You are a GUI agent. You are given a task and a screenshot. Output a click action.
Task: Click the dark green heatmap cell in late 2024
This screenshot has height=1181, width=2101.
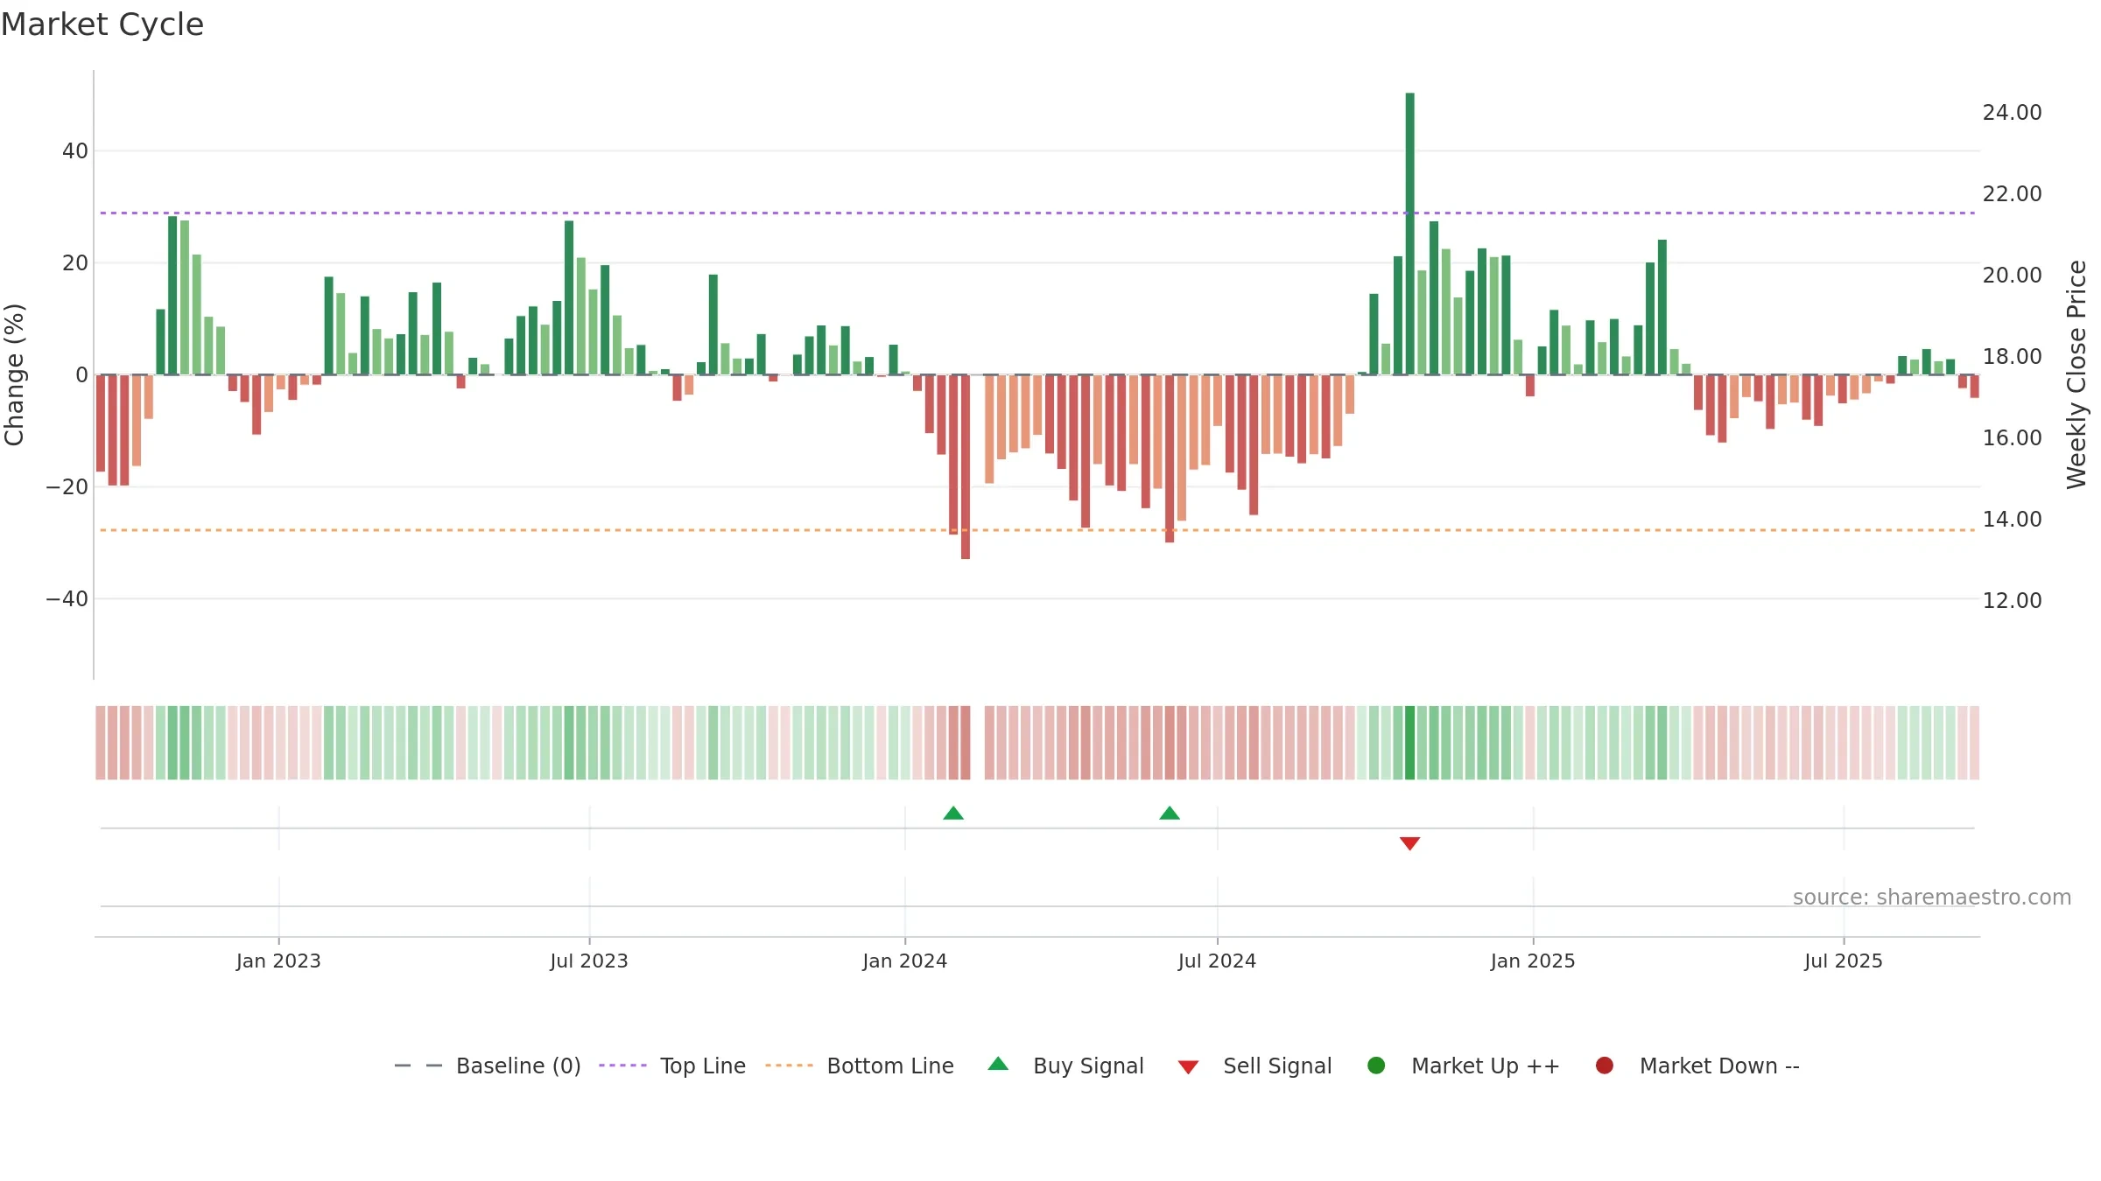1409,743
